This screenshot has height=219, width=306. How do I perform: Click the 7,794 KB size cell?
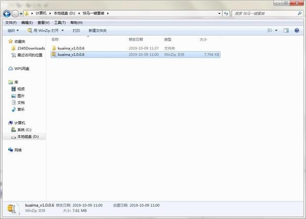point(212,54)
